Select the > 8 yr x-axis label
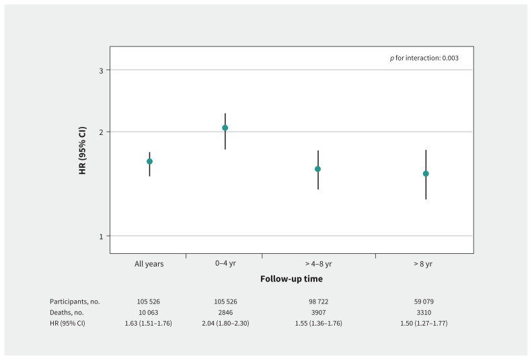532x360 pixels. [423, 264]
